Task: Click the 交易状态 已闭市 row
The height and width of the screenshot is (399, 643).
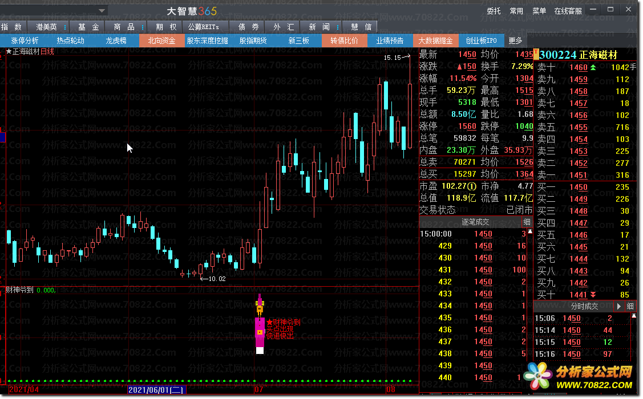Action: (476, 210)
